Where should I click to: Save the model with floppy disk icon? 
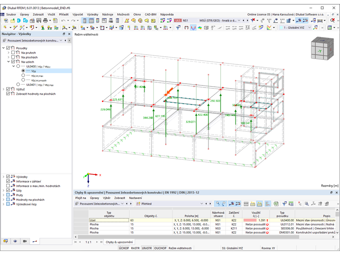pos(38,21)
